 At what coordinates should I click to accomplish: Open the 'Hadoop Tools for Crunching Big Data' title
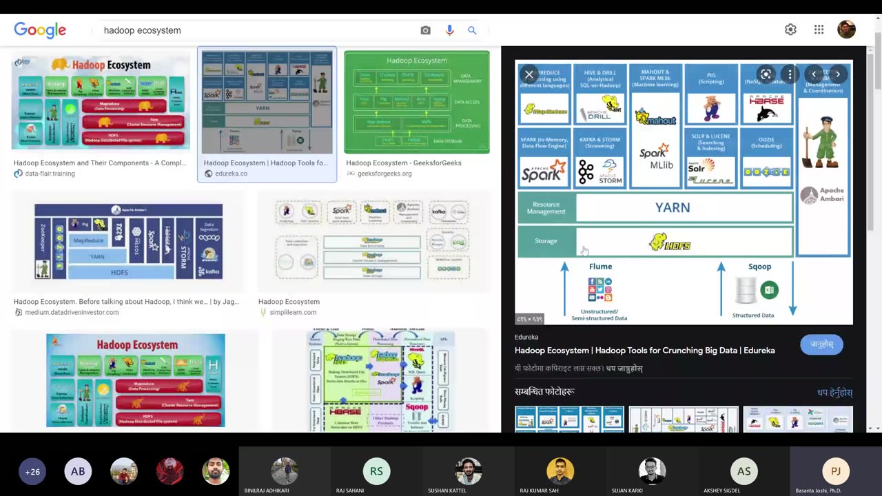(x=644, y=350)
